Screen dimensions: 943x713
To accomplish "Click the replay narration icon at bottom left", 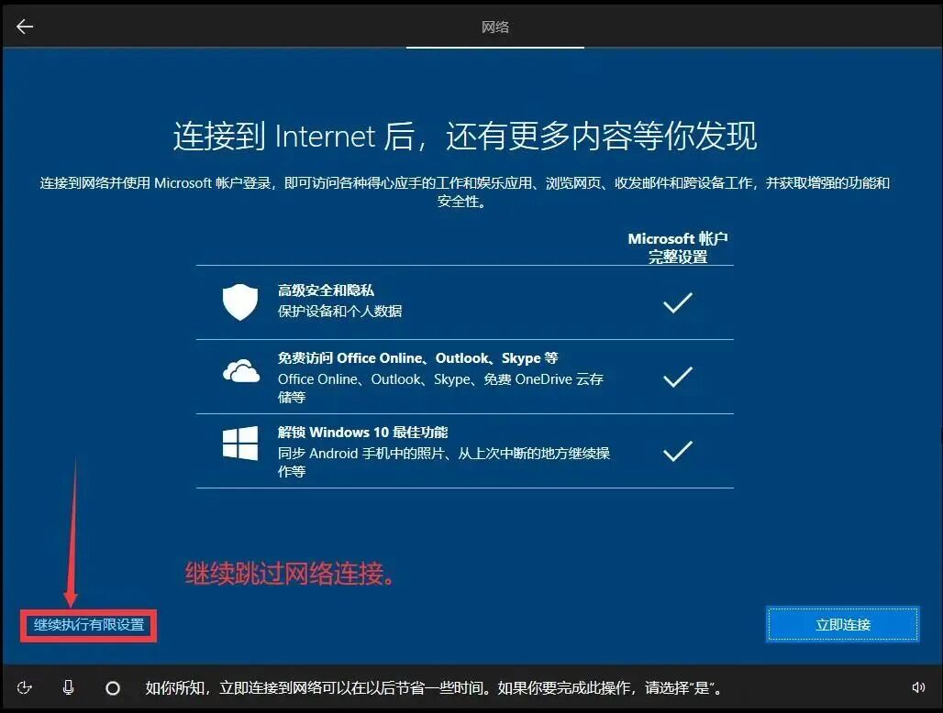I will tap(25, 686).
